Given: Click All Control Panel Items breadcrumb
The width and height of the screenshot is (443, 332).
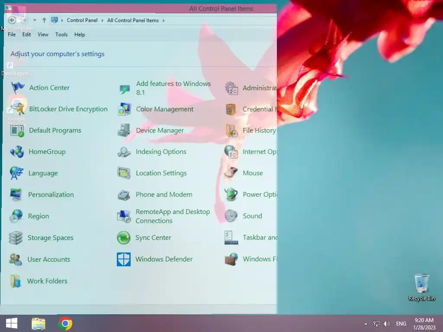Looking at the screenshot, I should (133, 20).
